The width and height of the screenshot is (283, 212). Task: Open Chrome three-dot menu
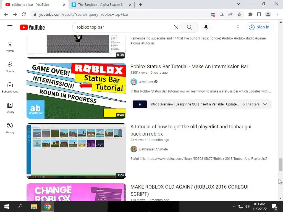(277, 14)
